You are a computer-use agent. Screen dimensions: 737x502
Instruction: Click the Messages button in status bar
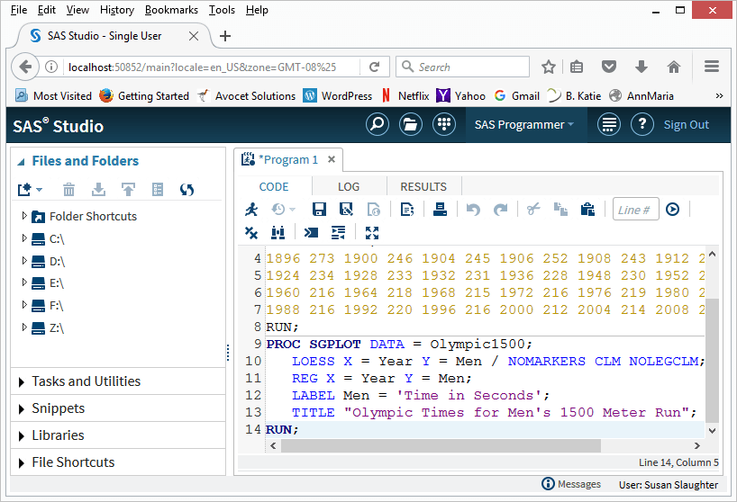(571, 484)
